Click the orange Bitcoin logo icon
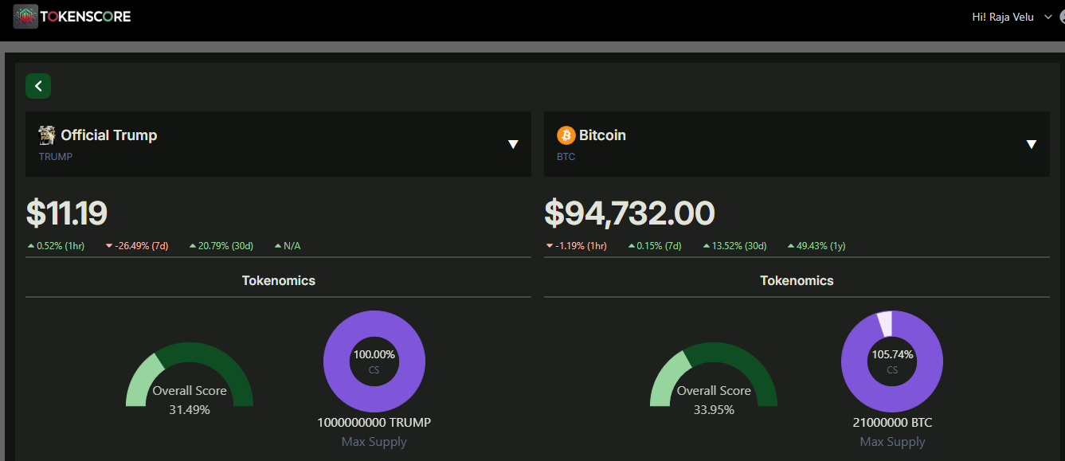Image resolution: width=1065 pixels, height=461 pixels. click(x=566, y=135)
